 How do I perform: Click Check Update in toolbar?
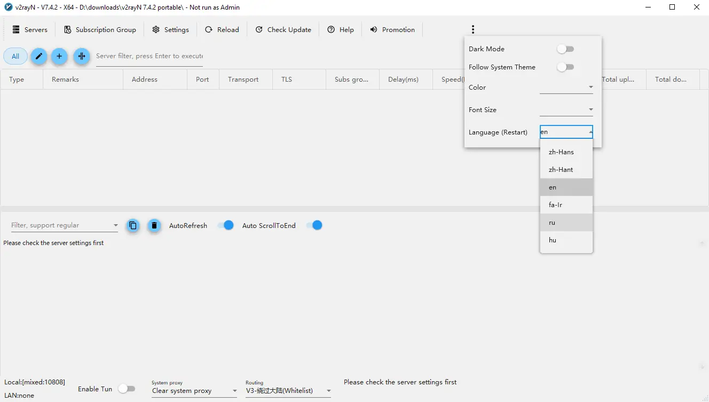point(283,30)
